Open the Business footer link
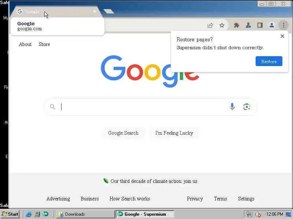Image resolution: width=293 pixels, height=219 pixels. coord(90,199)
